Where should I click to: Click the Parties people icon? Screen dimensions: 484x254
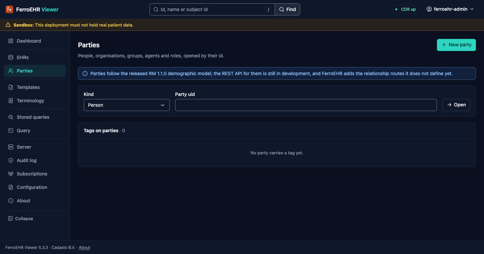(x=11, y=71)
